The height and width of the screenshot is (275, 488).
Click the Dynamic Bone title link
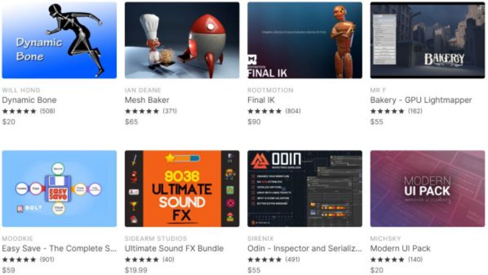pyautogui.click(x=29, y=100)
